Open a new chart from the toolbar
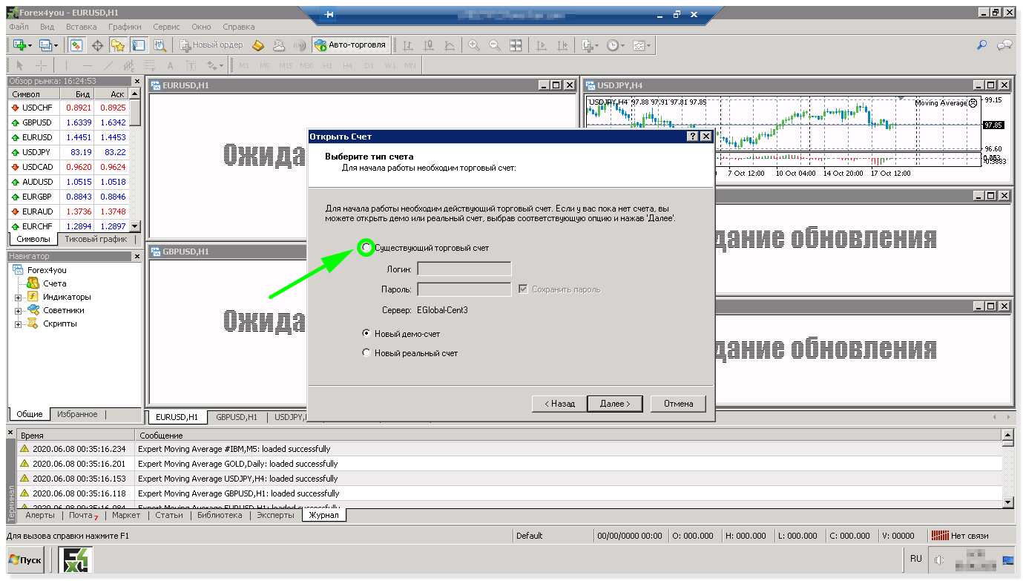This screenshot has height=581, width=1023. point(20,45)
